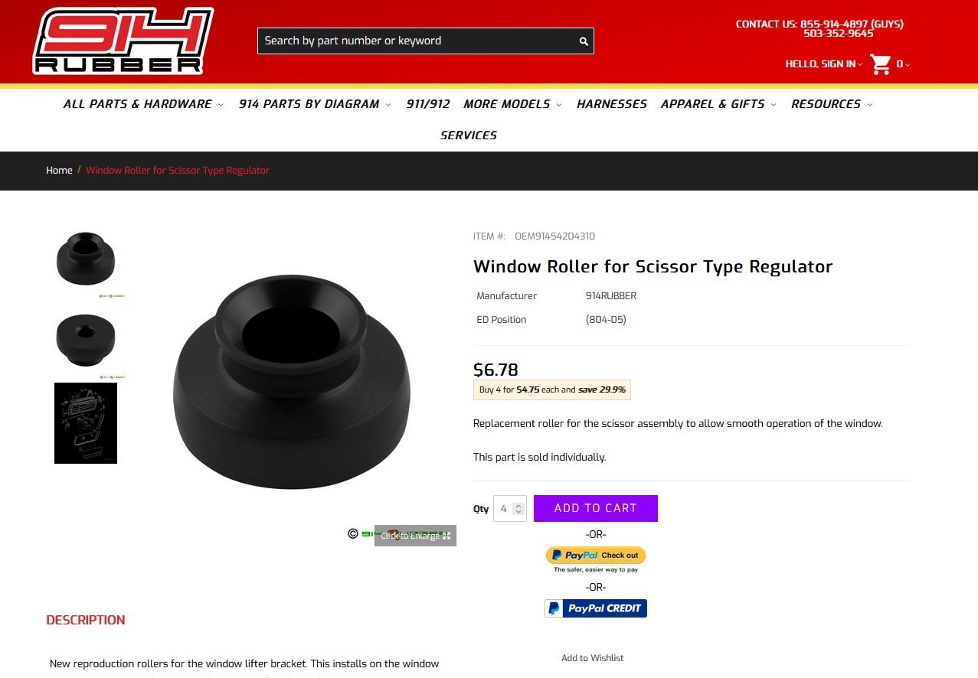
Task: Go to the Home breadcrumb link
Action: coord(59,171)
